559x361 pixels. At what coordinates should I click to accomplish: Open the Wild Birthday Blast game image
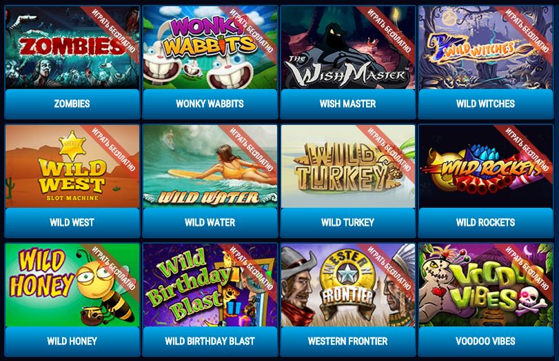(210, 285)
